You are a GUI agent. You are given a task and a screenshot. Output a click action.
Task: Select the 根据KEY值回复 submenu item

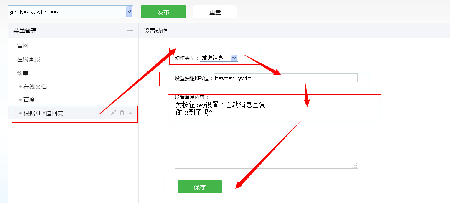(43, 113)
